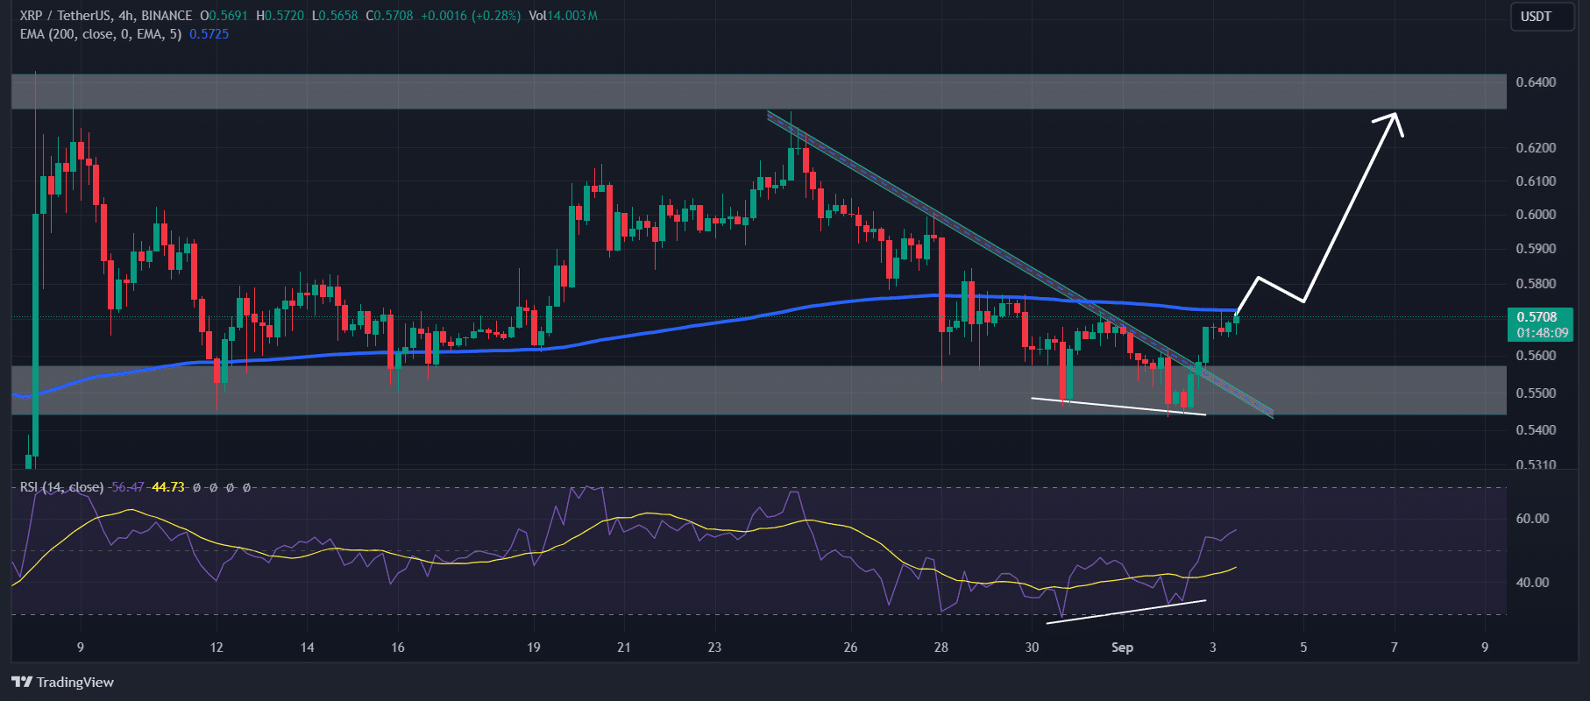Viewport: 1590px width, 701px height.
Task: Click the EMA value 0.5725
Action: 209,34
